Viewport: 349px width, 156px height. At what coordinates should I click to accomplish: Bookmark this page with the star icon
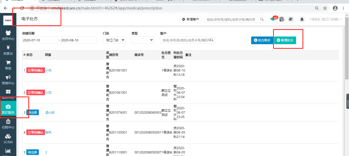point(325,8)
